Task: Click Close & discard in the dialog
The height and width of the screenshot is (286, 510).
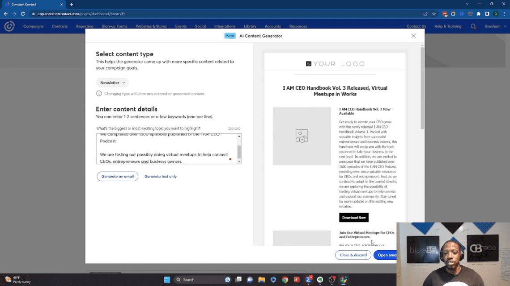Action: 353,255
